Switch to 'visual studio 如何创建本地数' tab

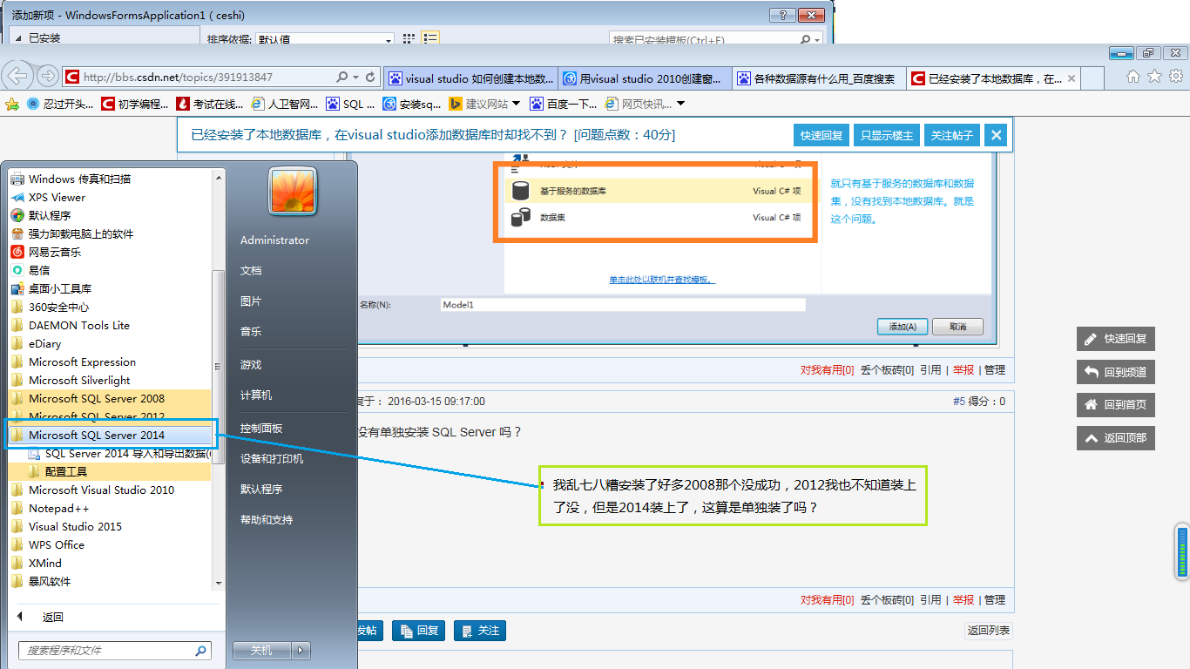point(470,78)
